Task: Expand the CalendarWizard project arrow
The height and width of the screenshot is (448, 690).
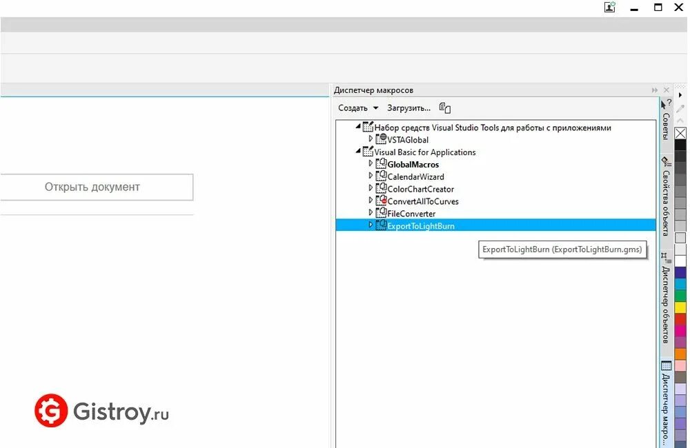Action: point(371,176)
